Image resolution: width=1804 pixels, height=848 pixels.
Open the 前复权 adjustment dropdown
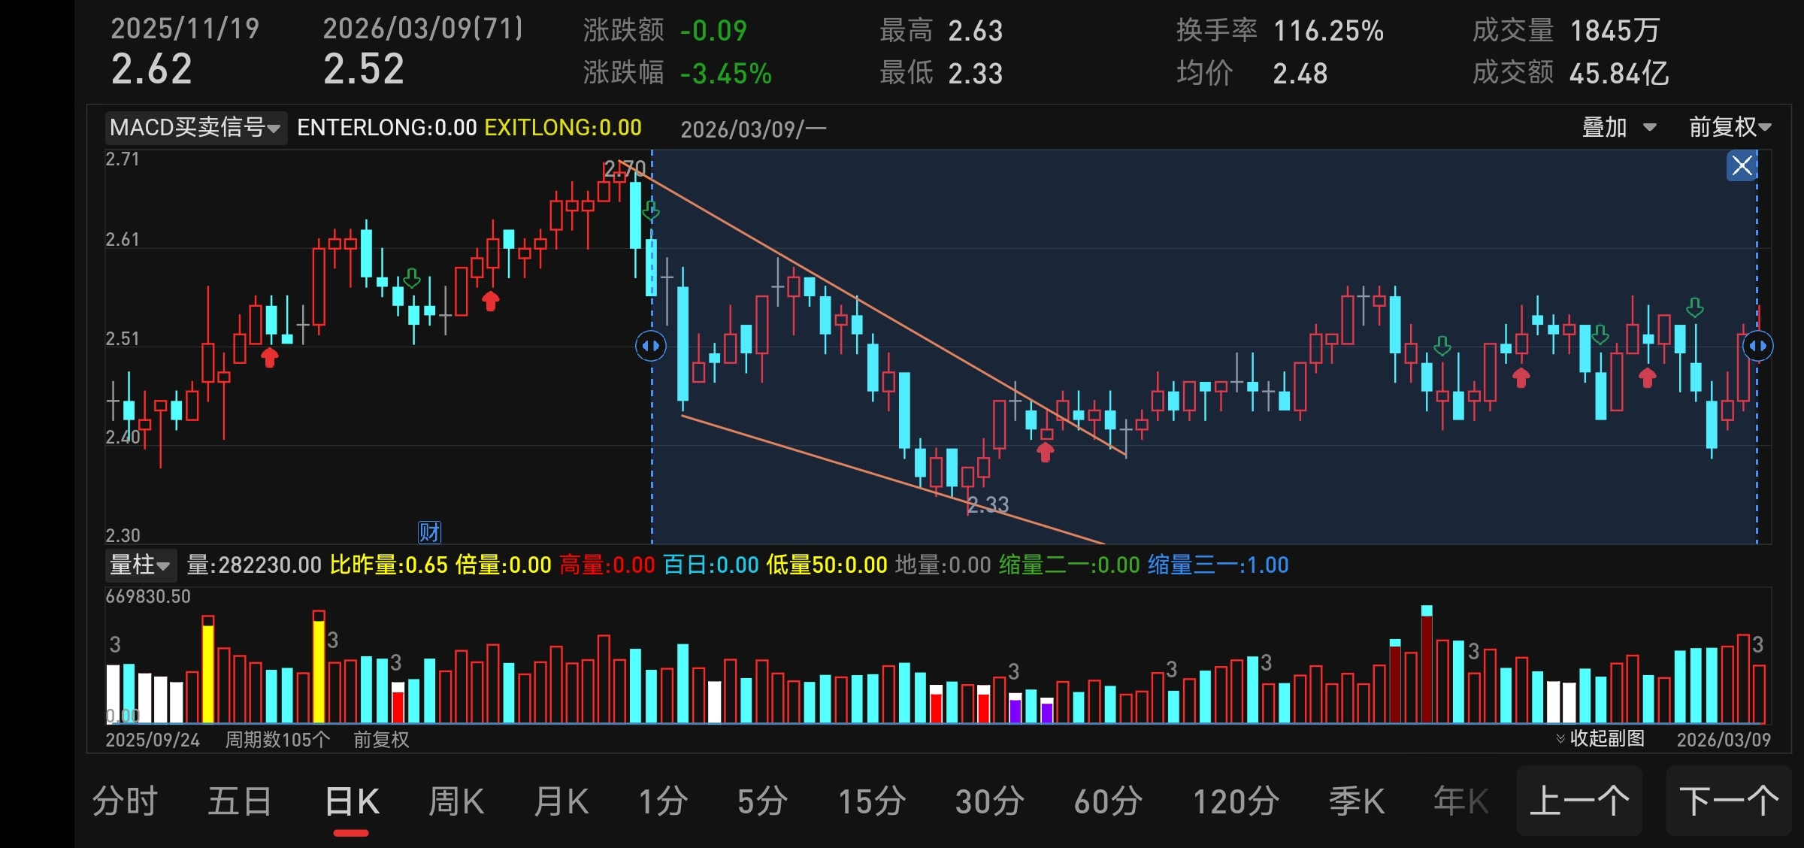(1729, 127)
